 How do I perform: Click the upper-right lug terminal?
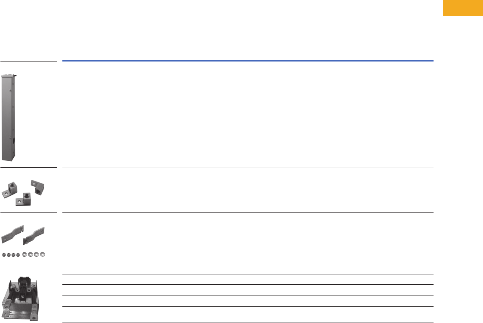pyautogui.click(x=38, y=186)
